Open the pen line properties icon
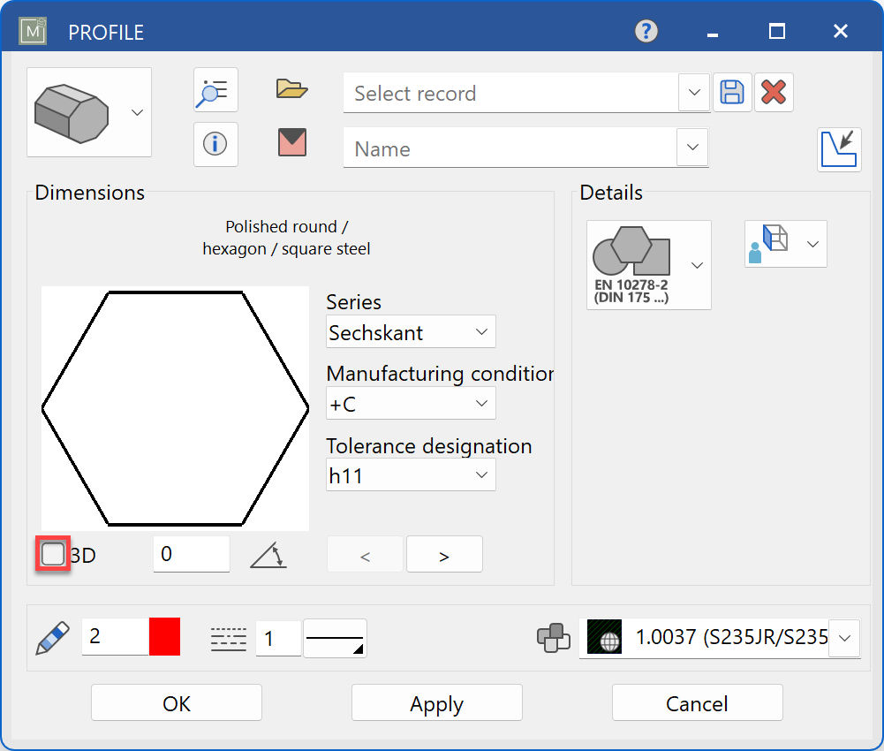 pyautogui.click(x=50, y=637)
